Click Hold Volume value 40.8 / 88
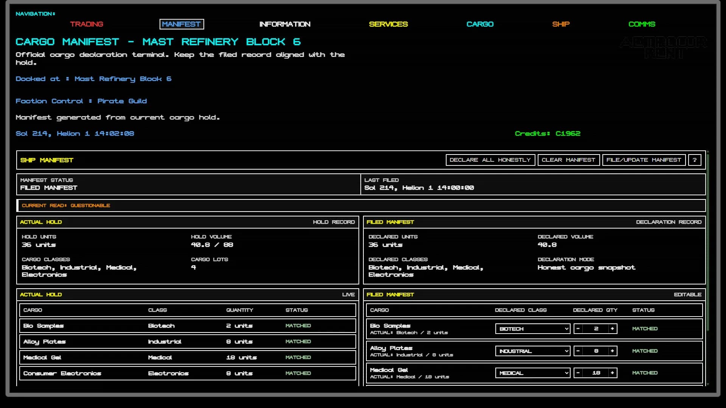This screenshot has width=726, height=408. click(x=212, y=245)
